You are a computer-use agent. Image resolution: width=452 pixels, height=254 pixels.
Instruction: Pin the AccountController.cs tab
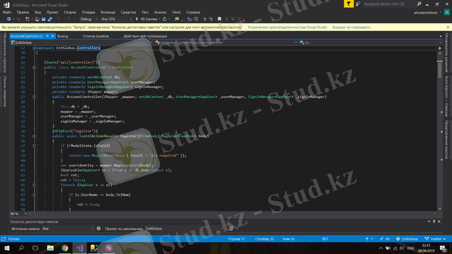click(47, 36)
